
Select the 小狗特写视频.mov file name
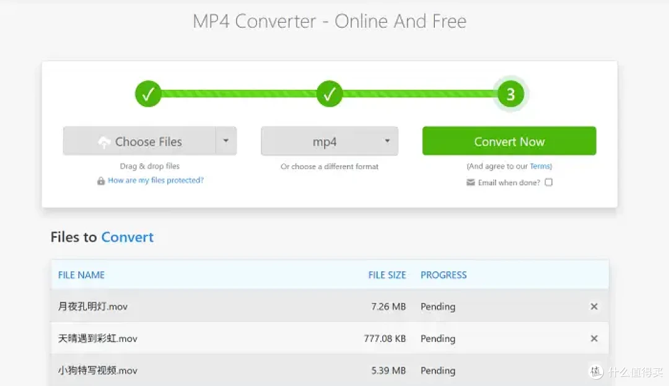98,371
